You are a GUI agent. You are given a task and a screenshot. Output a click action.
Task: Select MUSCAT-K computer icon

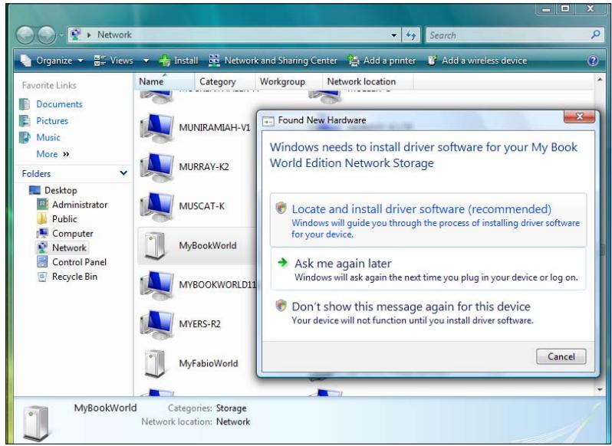tap(156, 207)
